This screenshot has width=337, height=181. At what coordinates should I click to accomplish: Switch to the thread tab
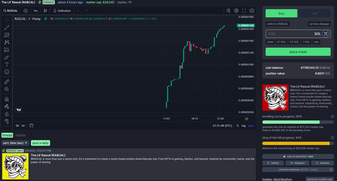tap(7, 135)
